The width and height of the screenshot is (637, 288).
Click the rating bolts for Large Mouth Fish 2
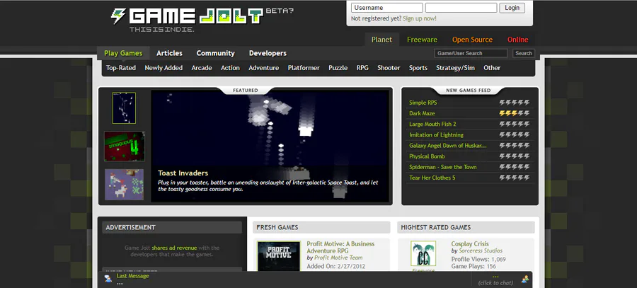(515, 125)
